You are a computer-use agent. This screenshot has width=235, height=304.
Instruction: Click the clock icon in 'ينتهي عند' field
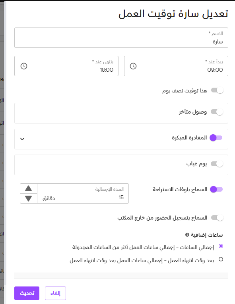(x=24, y=66)
